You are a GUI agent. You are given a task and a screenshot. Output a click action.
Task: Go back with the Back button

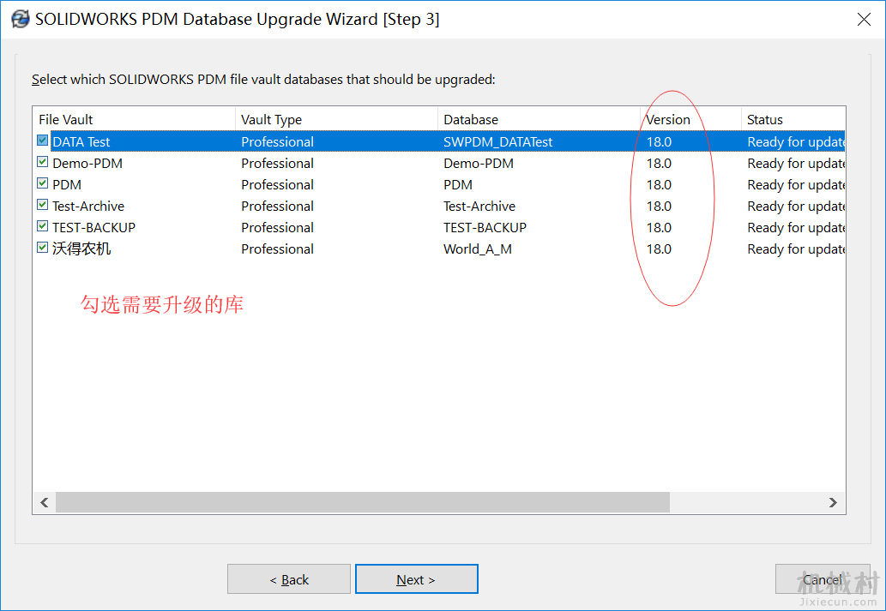[289, 579]
